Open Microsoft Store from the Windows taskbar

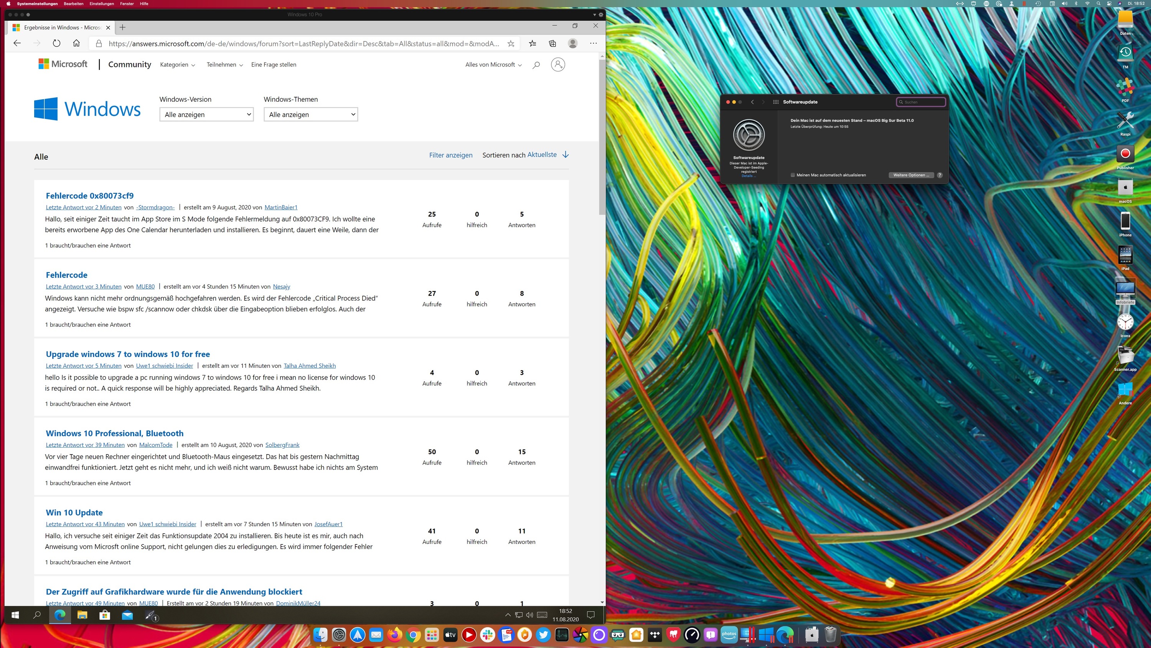point(105,615)
